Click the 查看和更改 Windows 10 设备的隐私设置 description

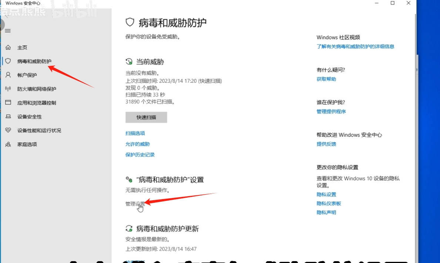click(x=358, y=182)
